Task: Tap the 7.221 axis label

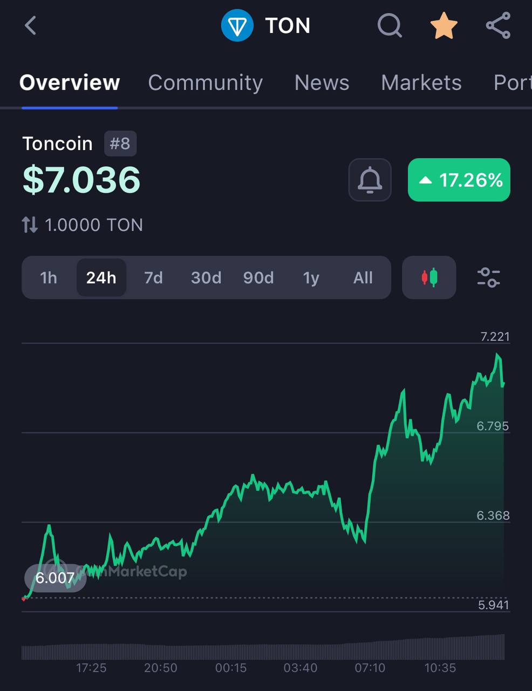Action: pyautogui.click(x=495, y=336)
